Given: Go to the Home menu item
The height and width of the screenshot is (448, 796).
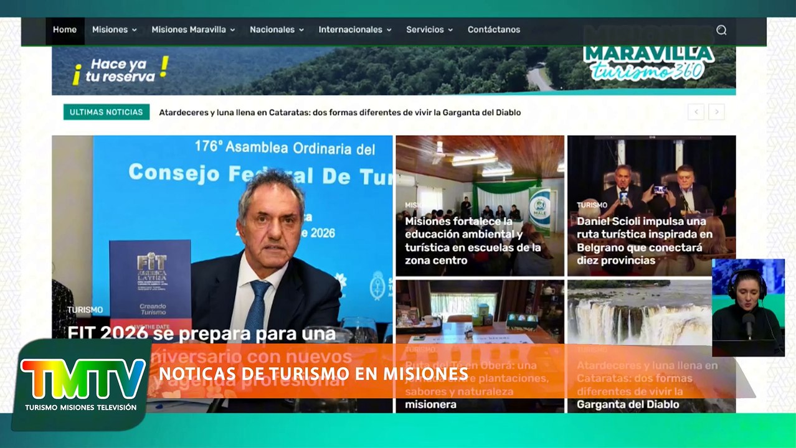Looking at the screenshot, I should [65, 30].
